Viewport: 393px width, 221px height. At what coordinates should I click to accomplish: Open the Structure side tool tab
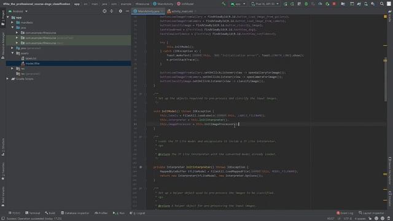(x=2, y=147)
